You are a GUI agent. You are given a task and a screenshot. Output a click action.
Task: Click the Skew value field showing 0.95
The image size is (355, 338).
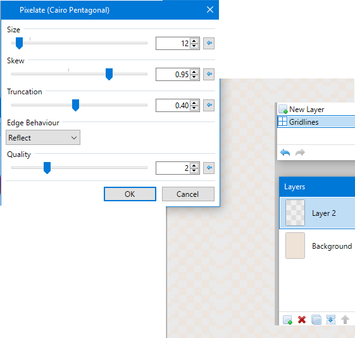(x=173, y=74)
